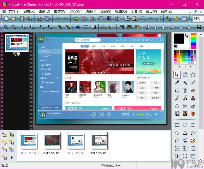Open the 图层(W) menu
This screenshot has width=204, height=169.
point(60,11)
